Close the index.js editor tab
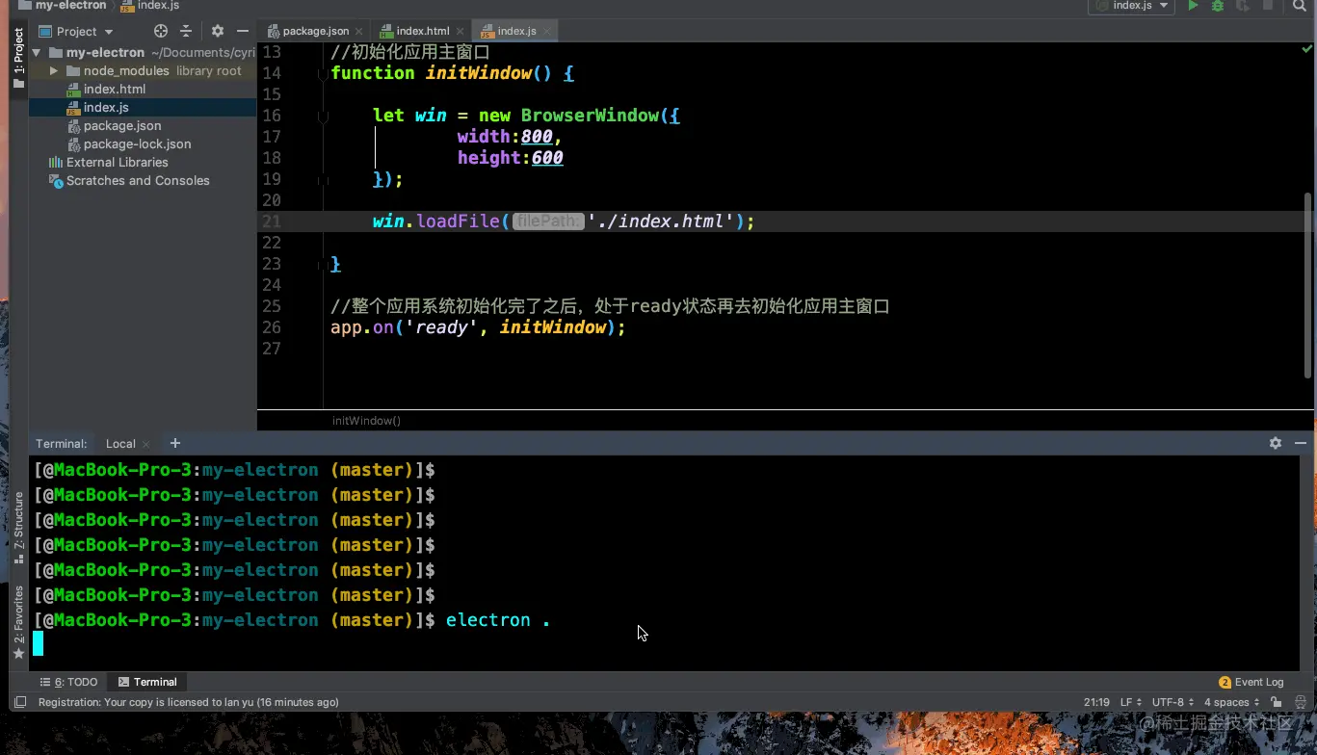Viewport: 1317px width, 755px height. pyautogui.click(x=547, y=31)
